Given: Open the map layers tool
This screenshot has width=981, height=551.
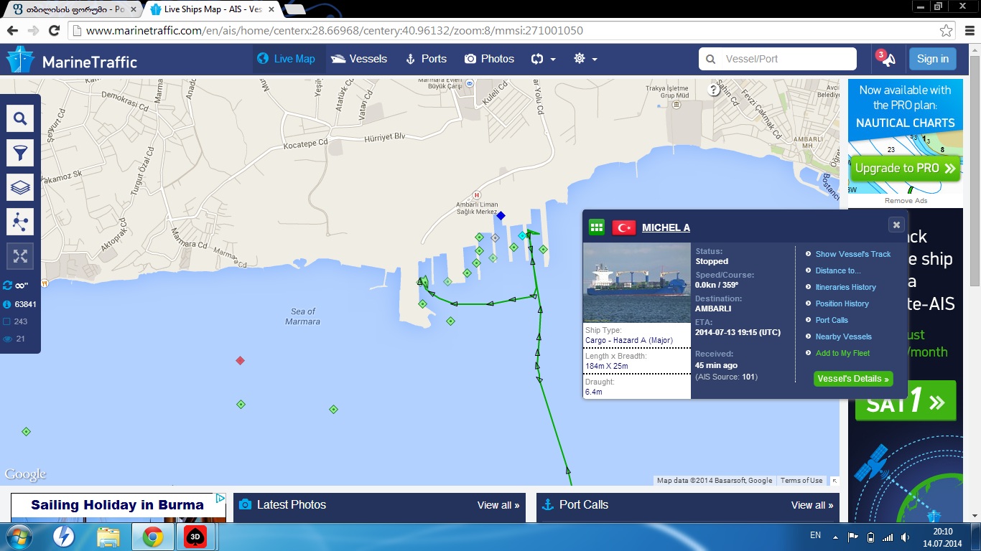Looking at the screenshot, I should (20, 187).
